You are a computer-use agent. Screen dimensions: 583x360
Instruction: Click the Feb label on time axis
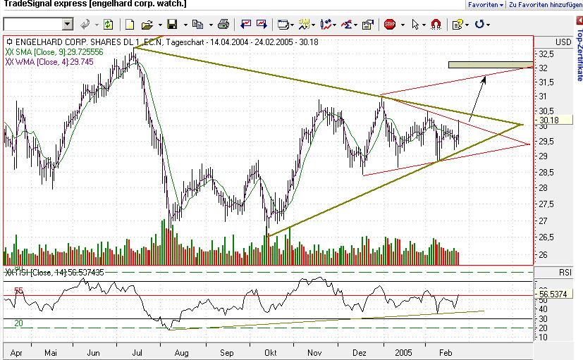click(x=446, y=352)
